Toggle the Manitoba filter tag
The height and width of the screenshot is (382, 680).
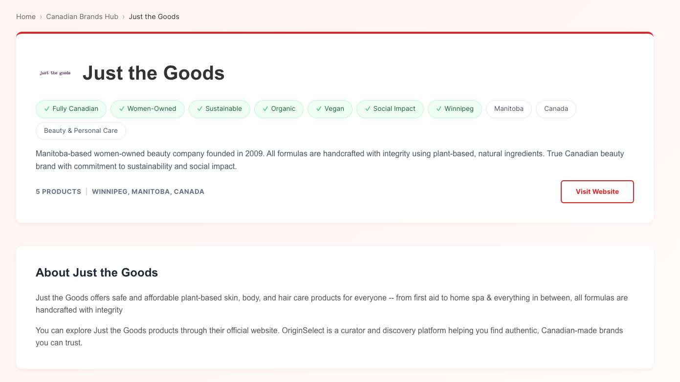pos(508,109)
